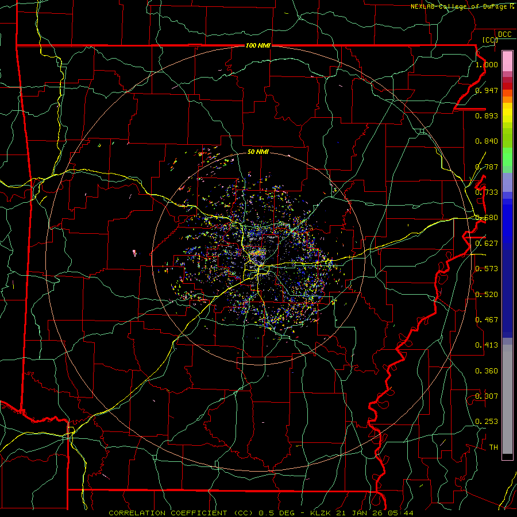Click the CORRELATION COEFFICIENT caption words

pos(168,513)
